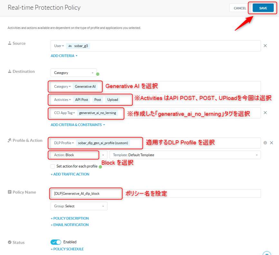The image size is (279, 255).
Task: Click inside the Source User field
Action: point(156,46)
